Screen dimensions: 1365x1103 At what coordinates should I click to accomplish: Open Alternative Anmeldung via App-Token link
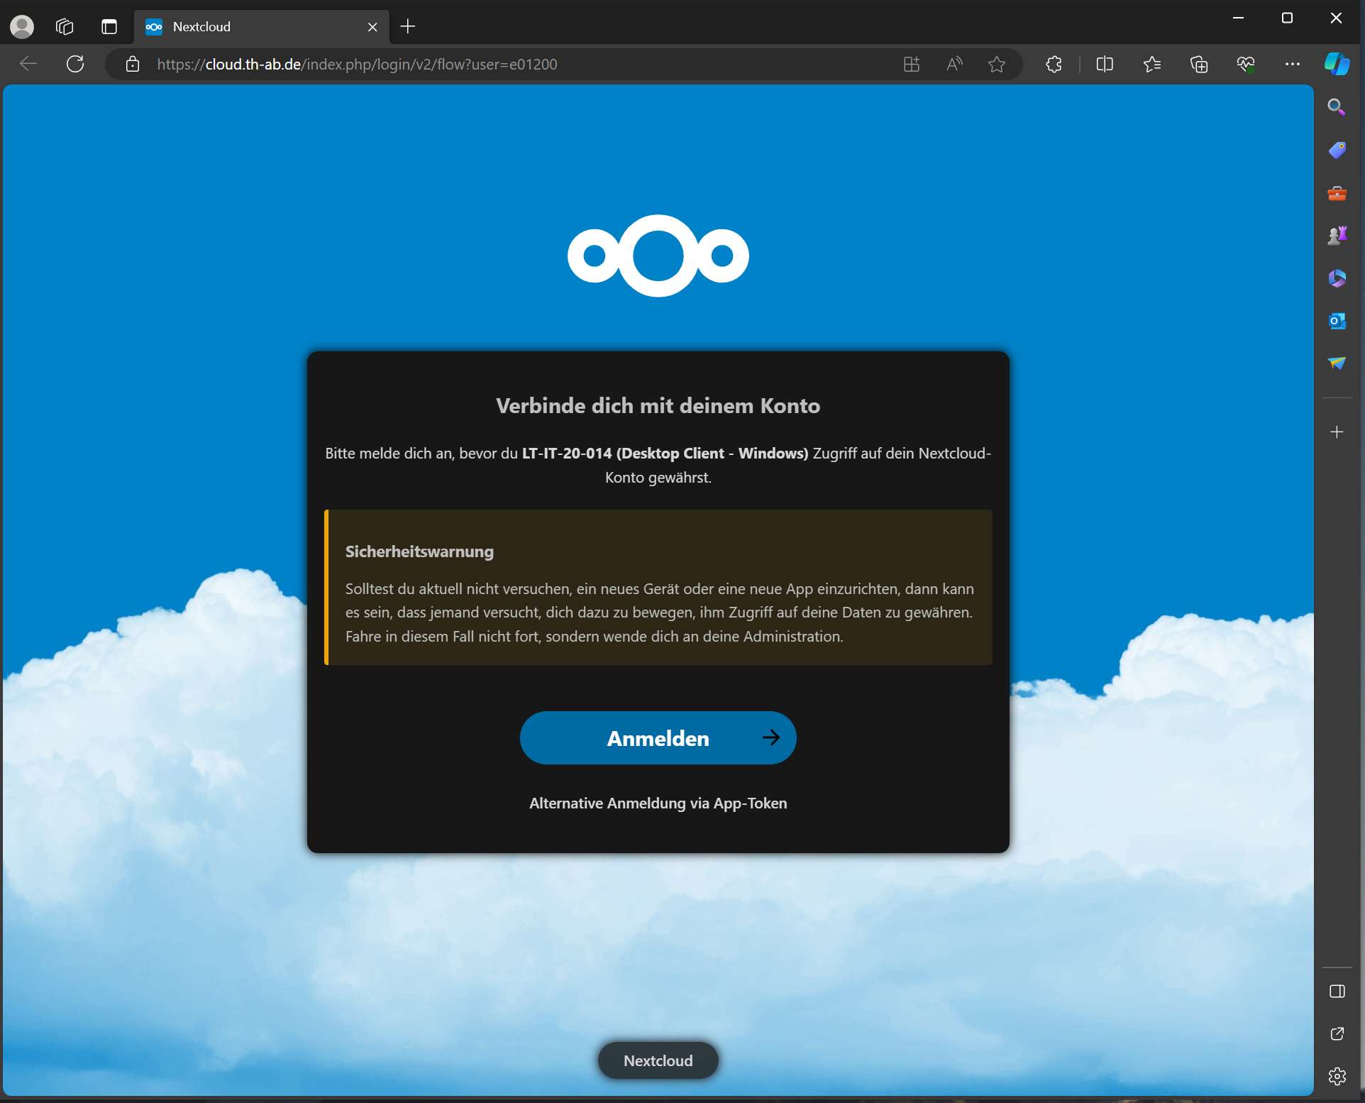pos(658,803)
